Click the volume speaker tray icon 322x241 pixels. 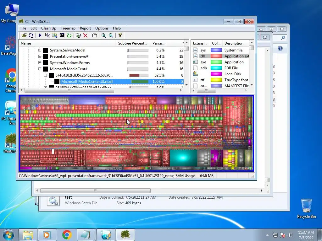(x=290, y=235)
